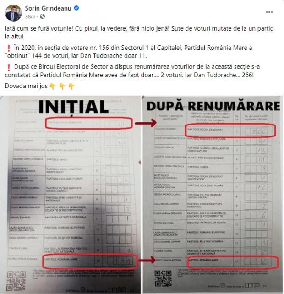Click circled România Mare result after recount
The image size is (284, 294).
pyautogui.click(x=232, y=262)
